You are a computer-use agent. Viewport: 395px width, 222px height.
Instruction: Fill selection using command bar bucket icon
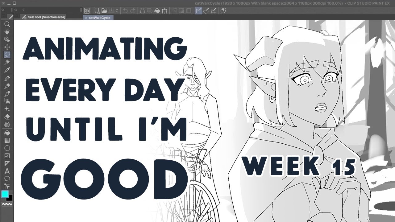(157, 11)
